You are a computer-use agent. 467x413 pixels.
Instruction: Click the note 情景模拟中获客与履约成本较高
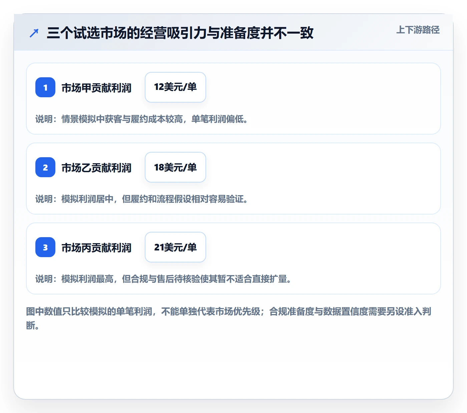pos(122,119)
